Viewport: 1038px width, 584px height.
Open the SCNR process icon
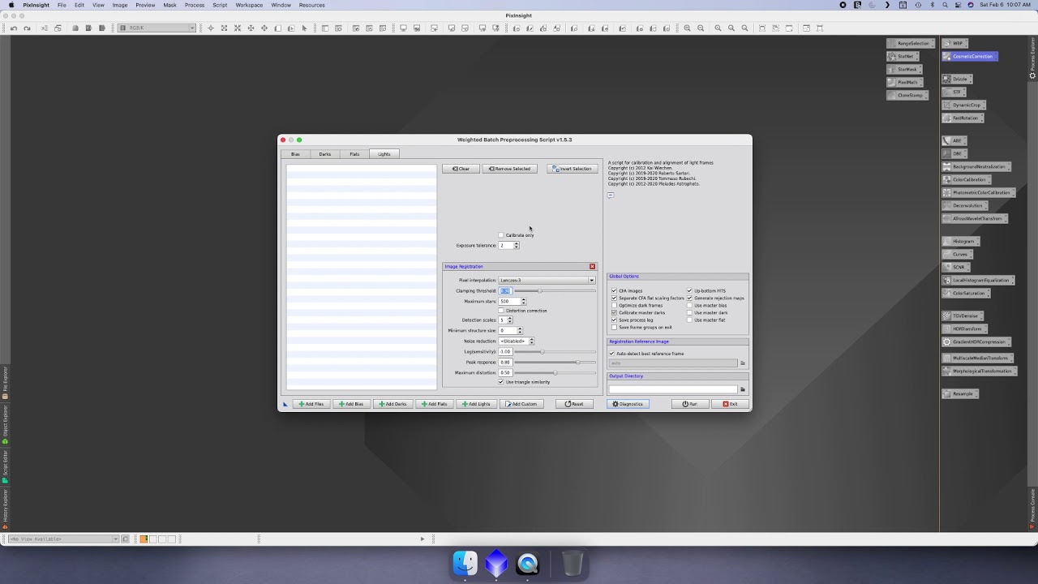click(x=955, y=267)
